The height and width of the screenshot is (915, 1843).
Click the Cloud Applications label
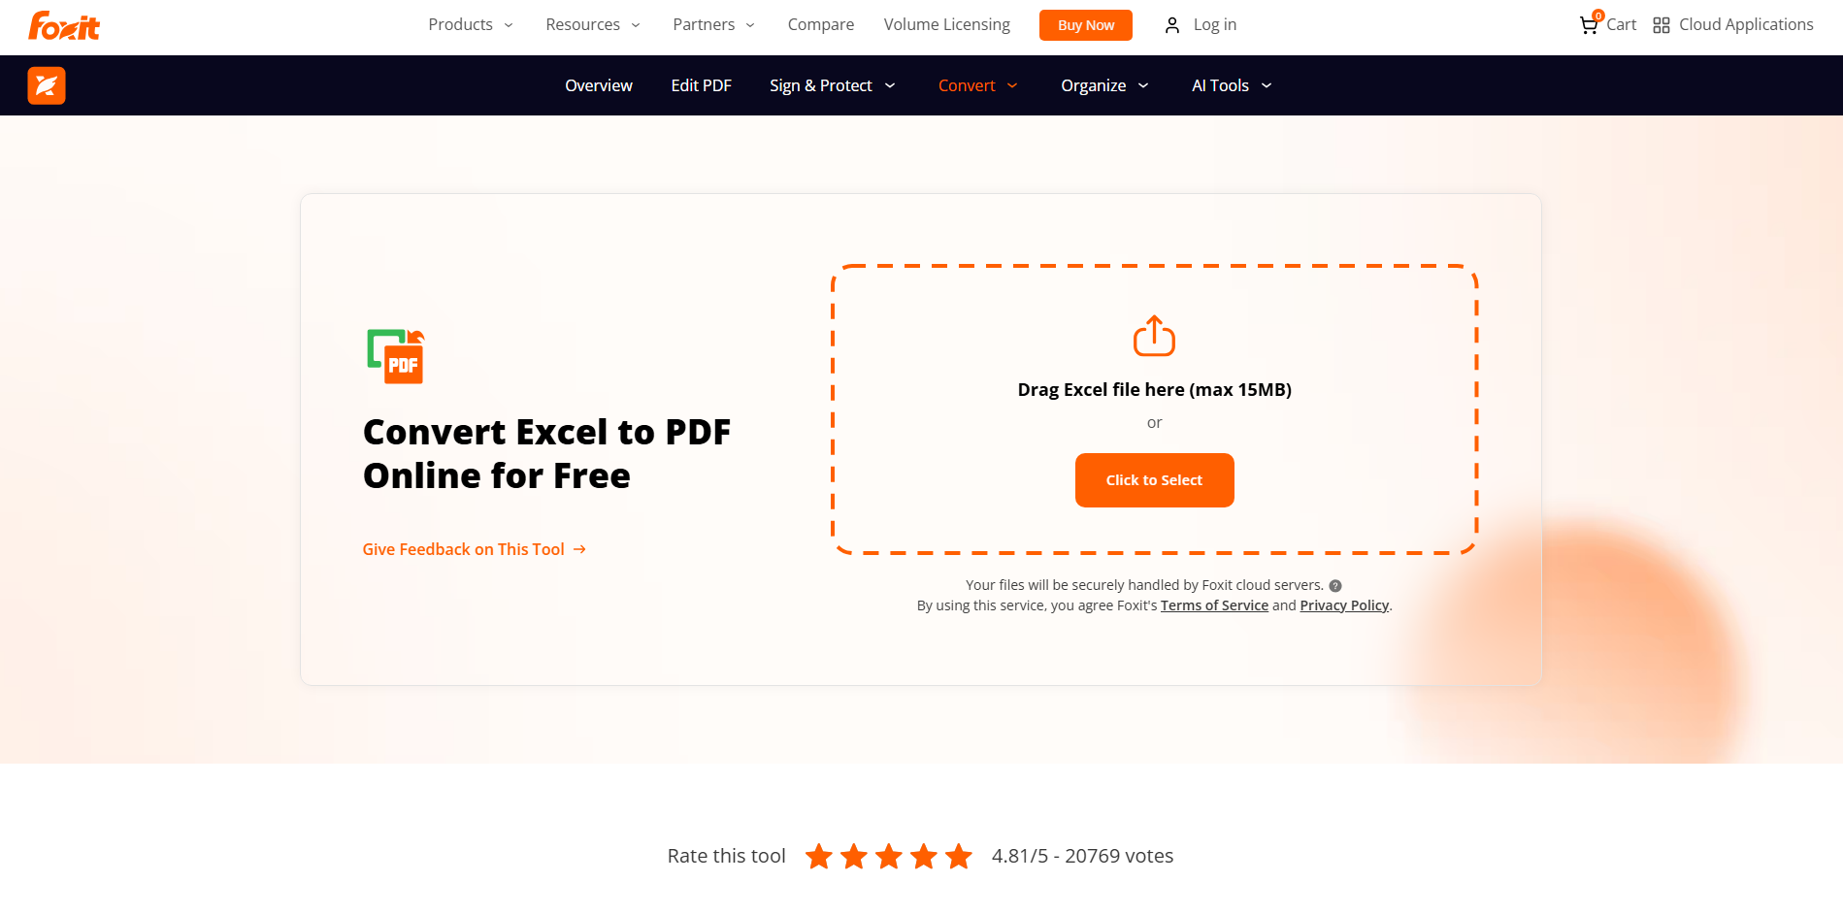[x=1746, y=25]
